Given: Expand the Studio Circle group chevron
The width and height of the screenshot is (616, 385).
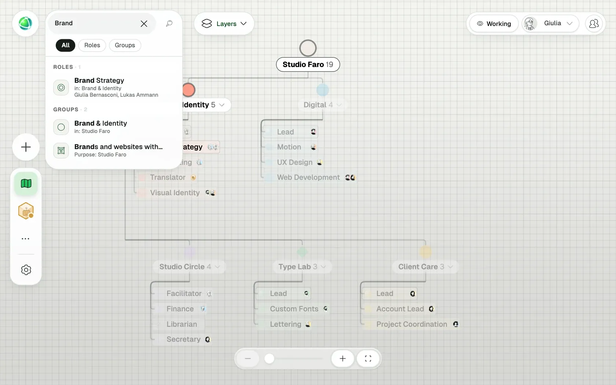Looking at the screenshot, I should click(x=217, y=267).
